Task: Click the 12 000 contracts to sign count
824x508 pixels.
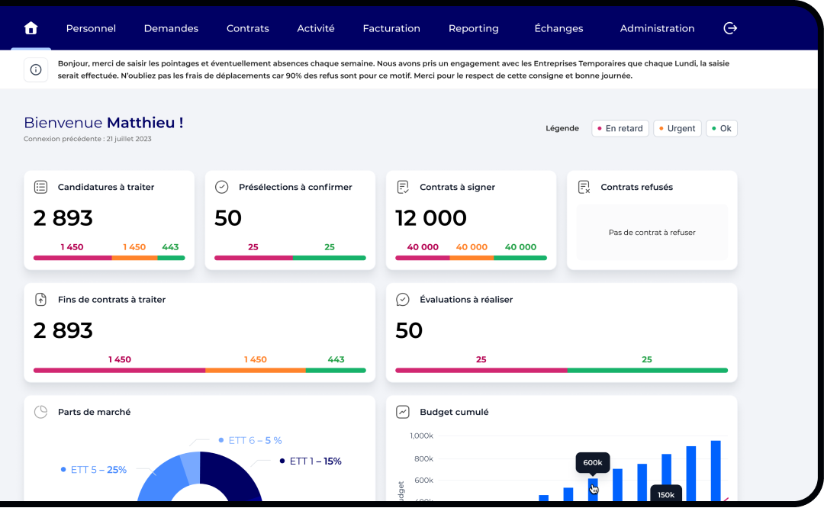Action: click(x=430, y=218)
